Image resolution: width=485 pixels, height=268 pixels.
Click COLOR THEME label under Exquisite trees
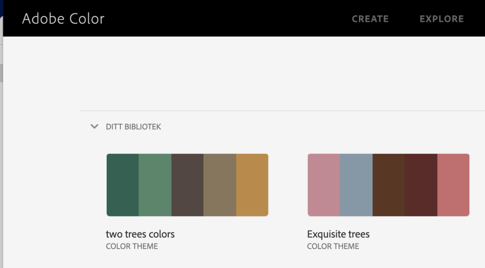click(333, 246)
